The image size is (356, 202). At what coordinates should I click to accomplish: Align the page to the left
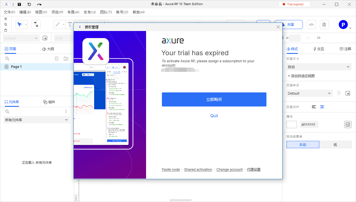(x=314, y=107)
